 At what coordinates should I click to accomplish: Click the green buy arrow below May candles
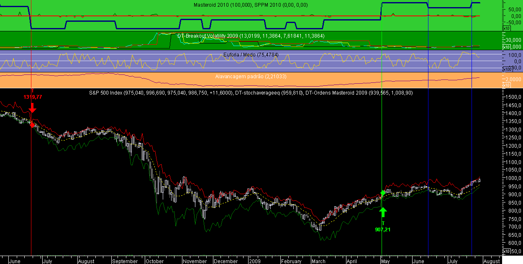click(383, 212)
